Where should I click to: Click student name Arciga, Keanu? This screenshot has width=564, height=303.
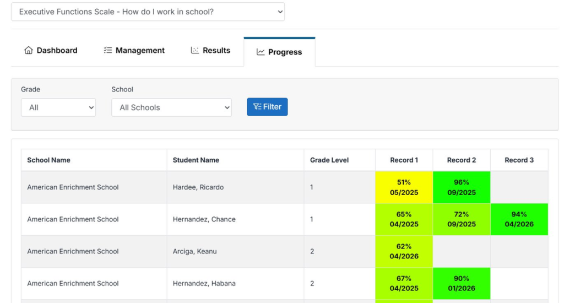195,251
